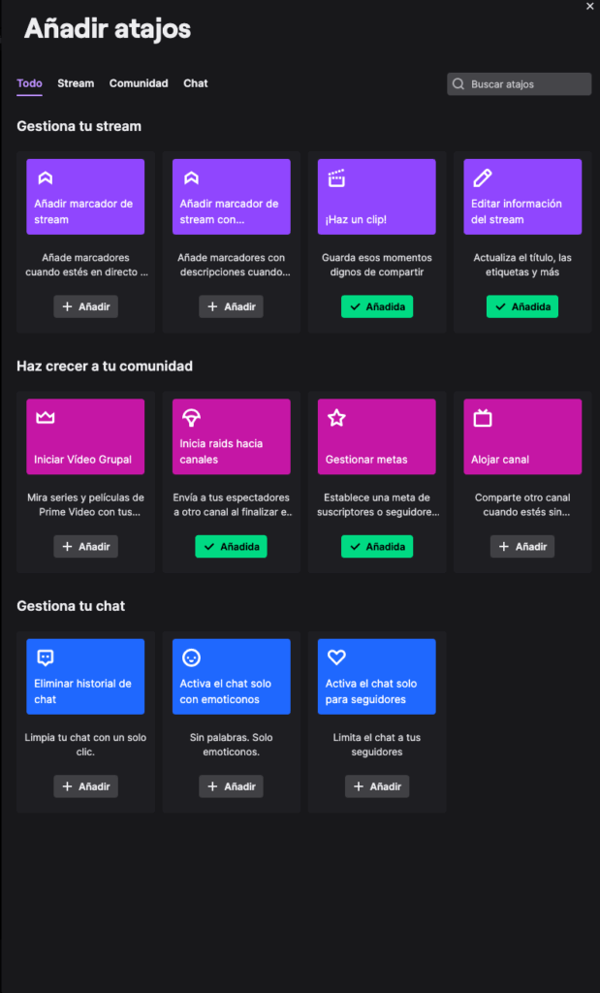This screenshot has height=993, width=600.
Task: Close the Añadir atajos dialog
Action: coord(589,7)
